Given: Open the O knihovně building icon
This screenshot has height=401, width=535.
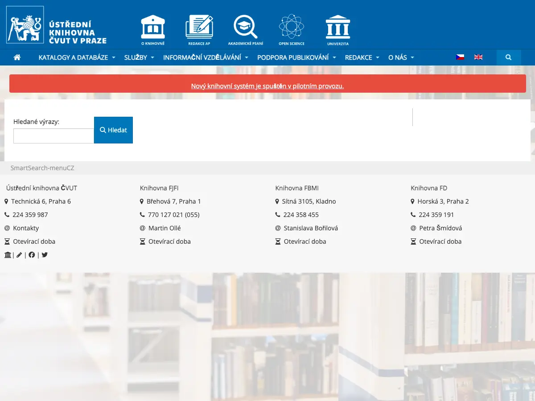Looking at the screenshot, I should point(153,30).
